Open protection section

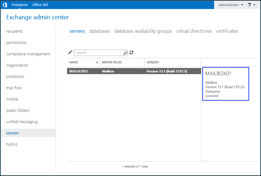click(x=15, y=77)
